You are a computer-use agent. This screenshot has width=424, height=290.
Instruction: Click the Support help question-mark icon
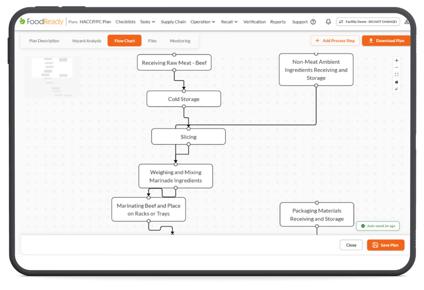click(313, 22)
